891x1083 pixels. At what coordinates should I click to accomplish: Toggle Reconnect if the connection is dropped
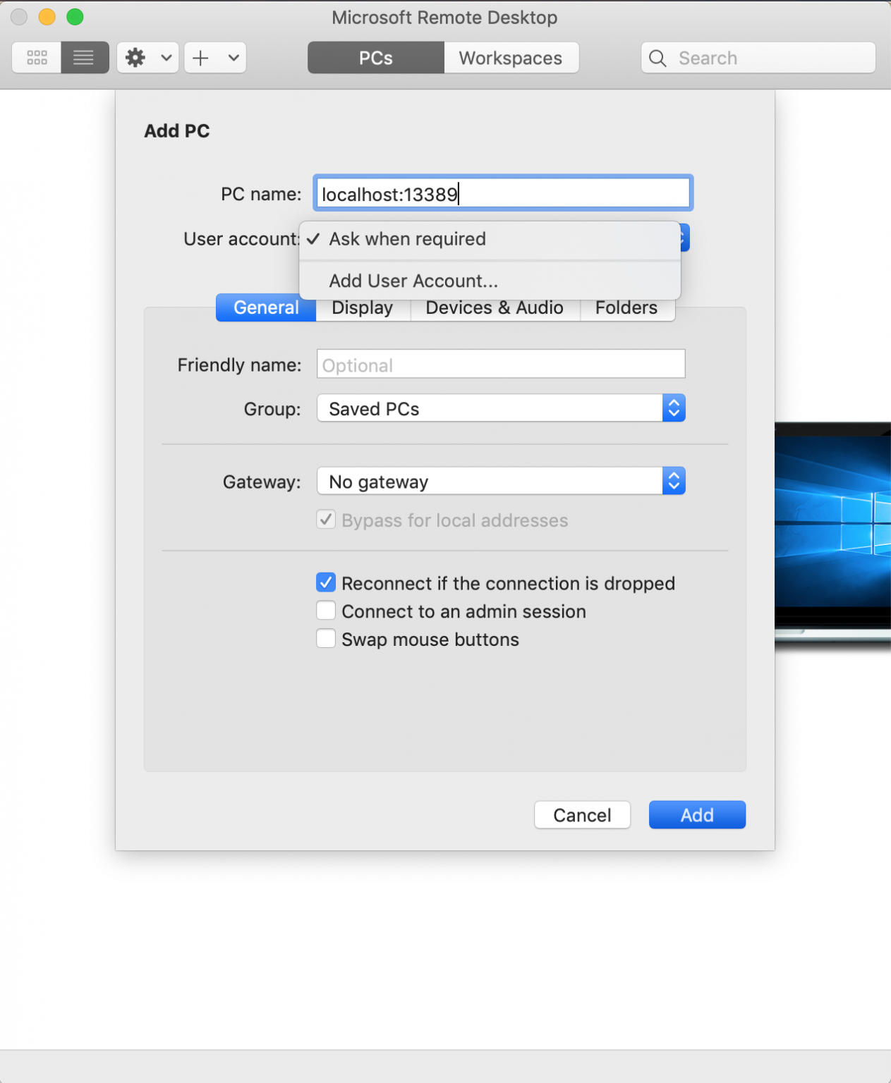click(326, 583)
